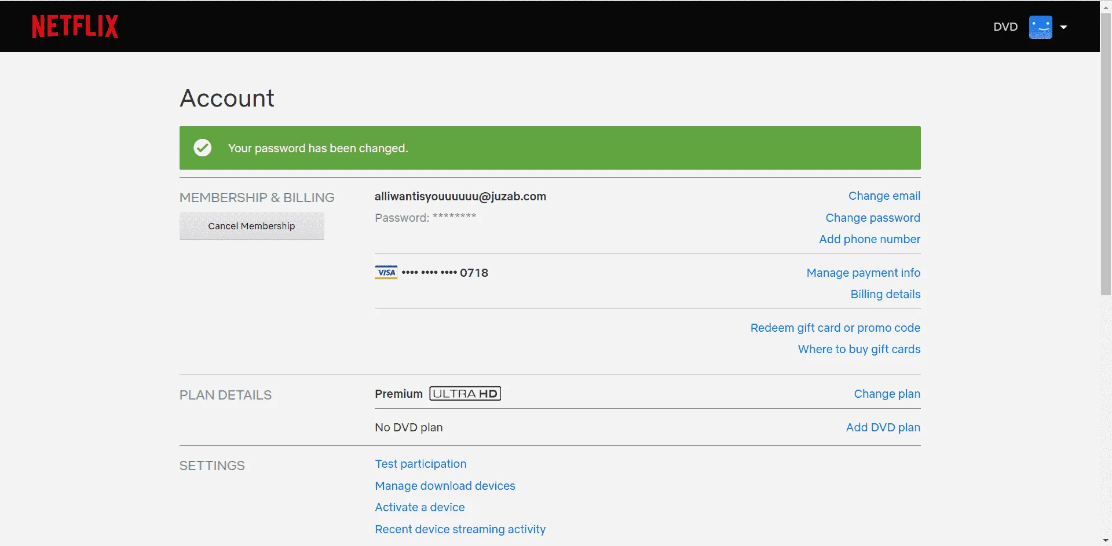The image size is (1112, 546).
Task: Click the Membership & Billing section heading
Action: point(257,197)
